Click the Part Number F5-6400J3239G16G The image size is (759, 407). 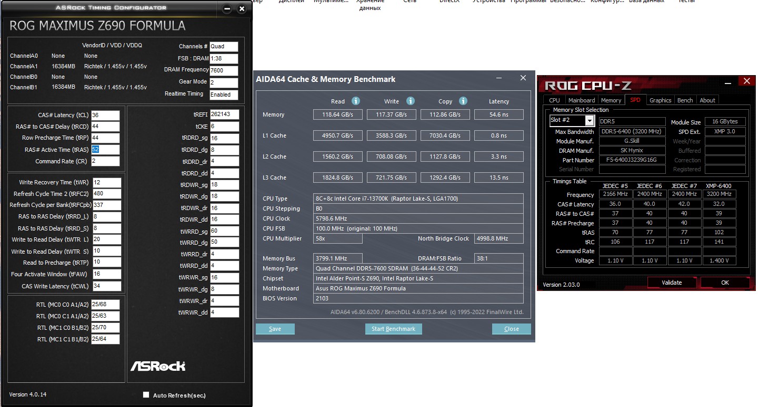632,160
